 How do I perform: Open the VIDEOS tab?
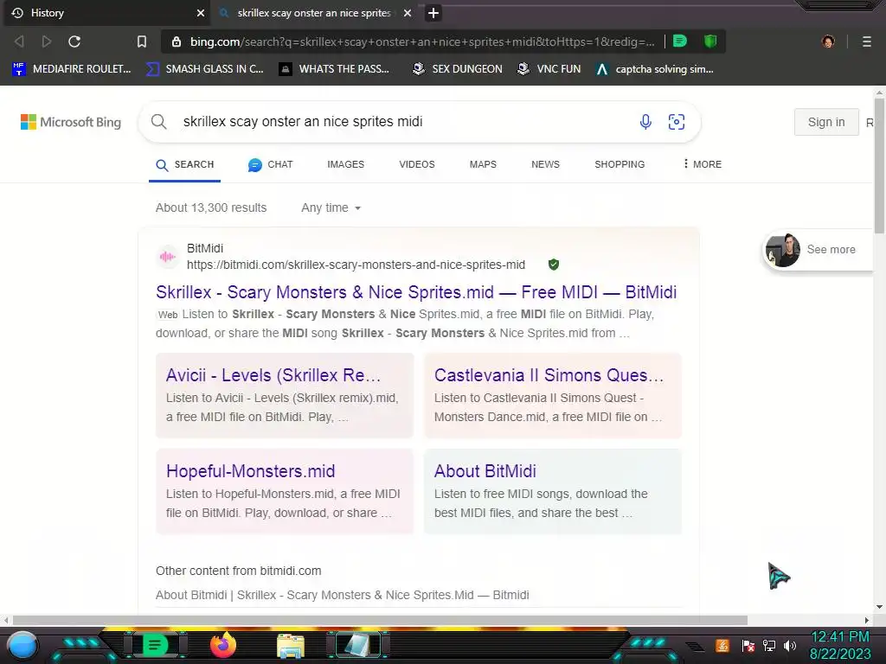pos(417,164)
